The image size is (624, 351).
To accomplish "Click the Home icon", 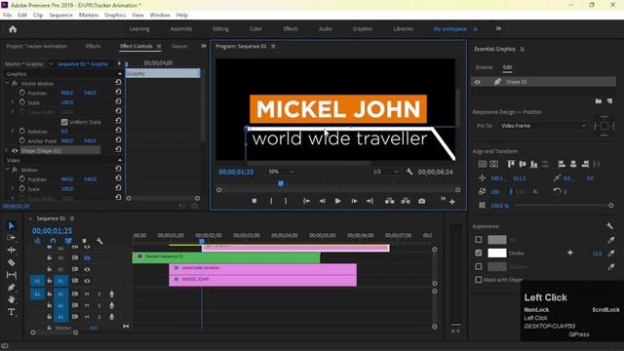I will point(13,29).
